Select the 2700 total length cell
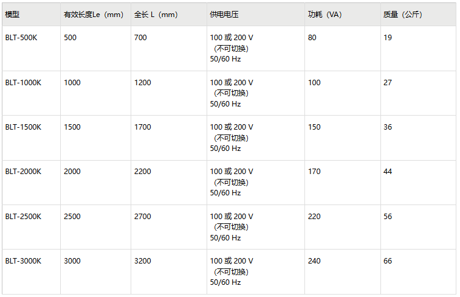 pos(142,217)
